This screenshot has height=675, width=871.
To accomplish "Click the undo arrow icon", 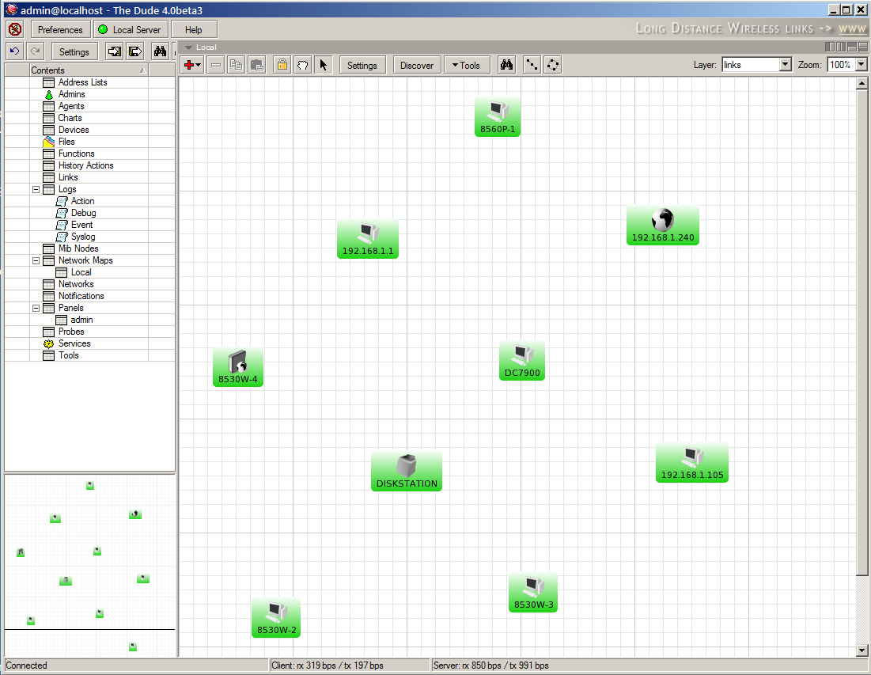I will click(15, 51).
